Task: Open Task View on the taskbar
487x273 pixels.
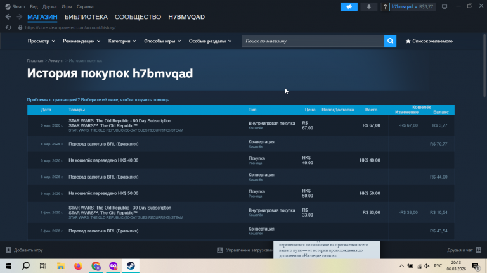Action: point(43,266)
